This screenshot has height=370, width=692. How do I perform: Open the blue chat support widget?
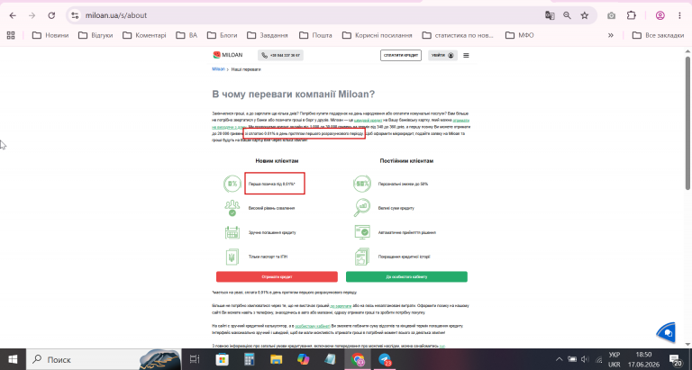667,333
